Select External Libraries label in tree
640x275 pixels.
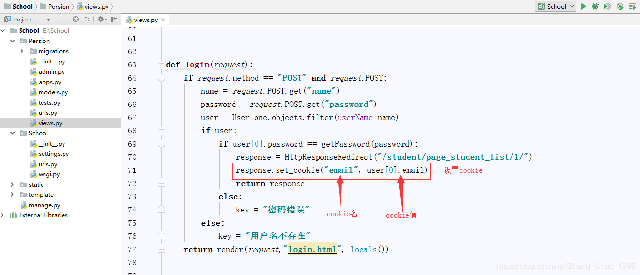43,215
